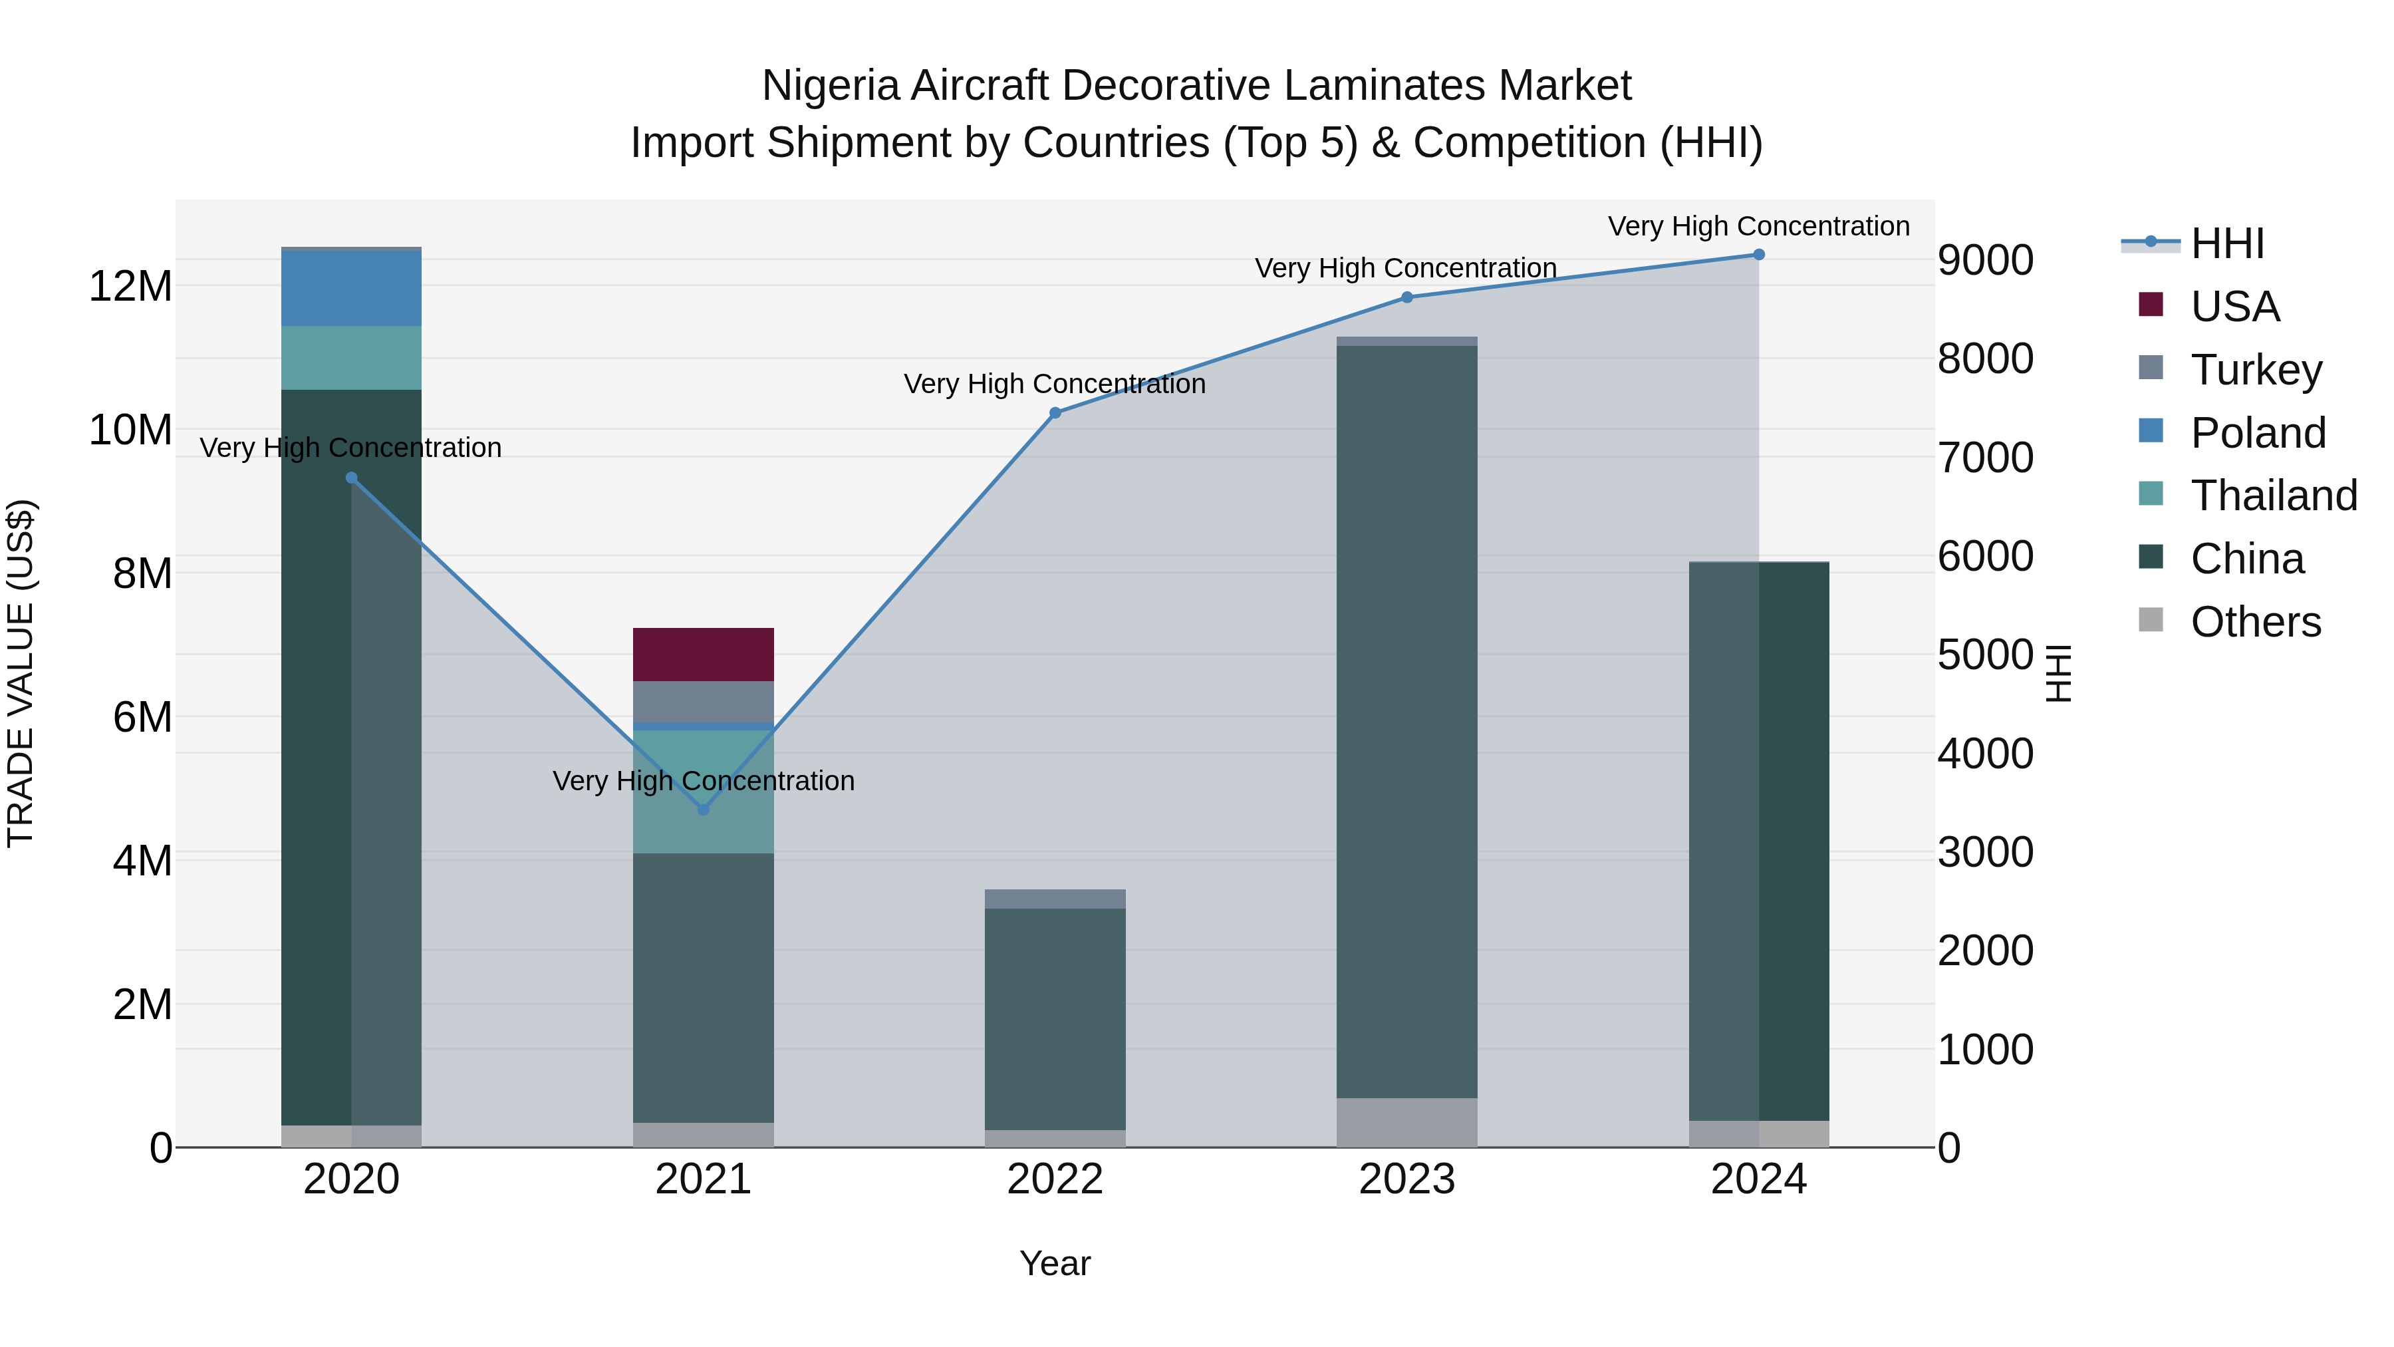Click the 10M trade value axis tick
The image size is (2394, 1347).
pos(130,430)
